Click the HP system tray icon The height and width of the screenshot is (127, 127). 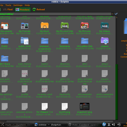[104, 124]
